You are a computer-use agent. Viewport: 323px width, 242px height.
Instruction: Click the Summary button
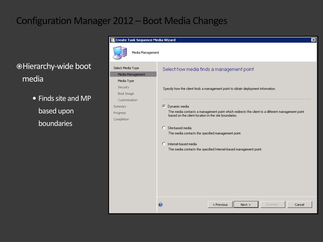tap(273, 205)
